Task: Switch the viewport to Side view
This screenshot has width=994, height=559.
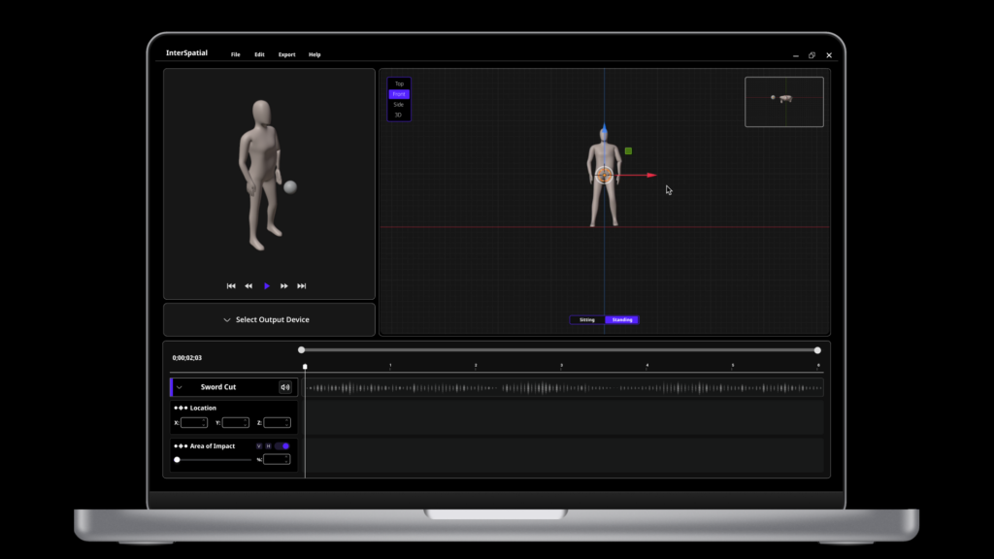Action: pos(399,104)
